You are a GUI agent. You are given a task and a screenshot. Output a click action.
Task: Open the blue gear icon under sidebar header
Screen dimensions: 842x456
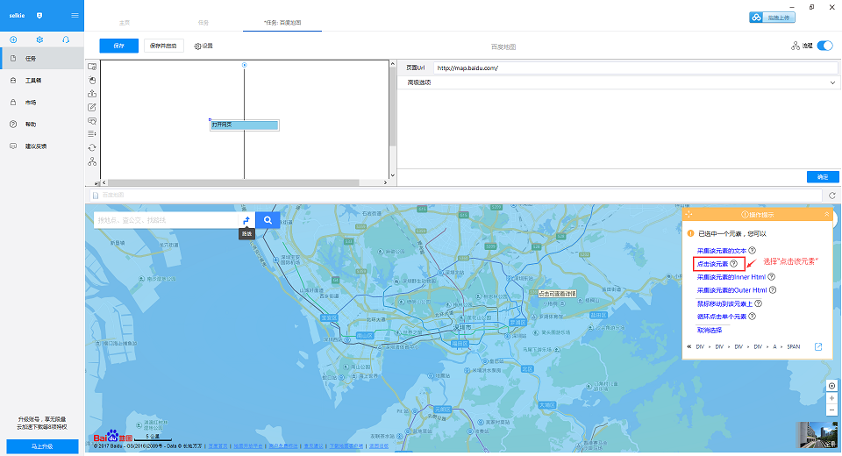pos(39,39)
